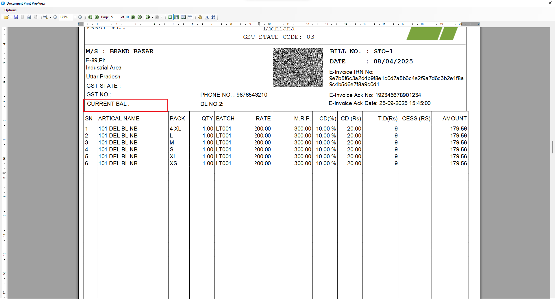555x299 pixels.
Task: Save the document with the floppy disk icon
Action: point(16,17)
